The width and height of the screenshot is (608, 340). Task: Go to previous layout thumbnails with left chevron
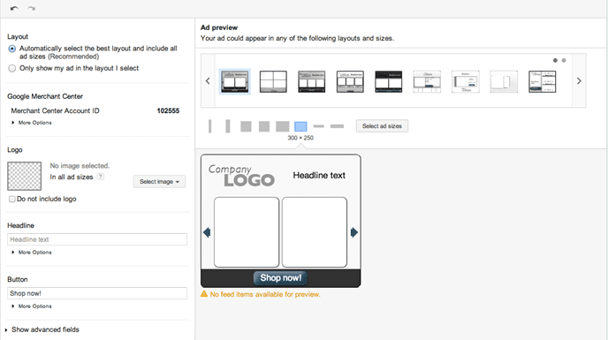pos(208,80)
